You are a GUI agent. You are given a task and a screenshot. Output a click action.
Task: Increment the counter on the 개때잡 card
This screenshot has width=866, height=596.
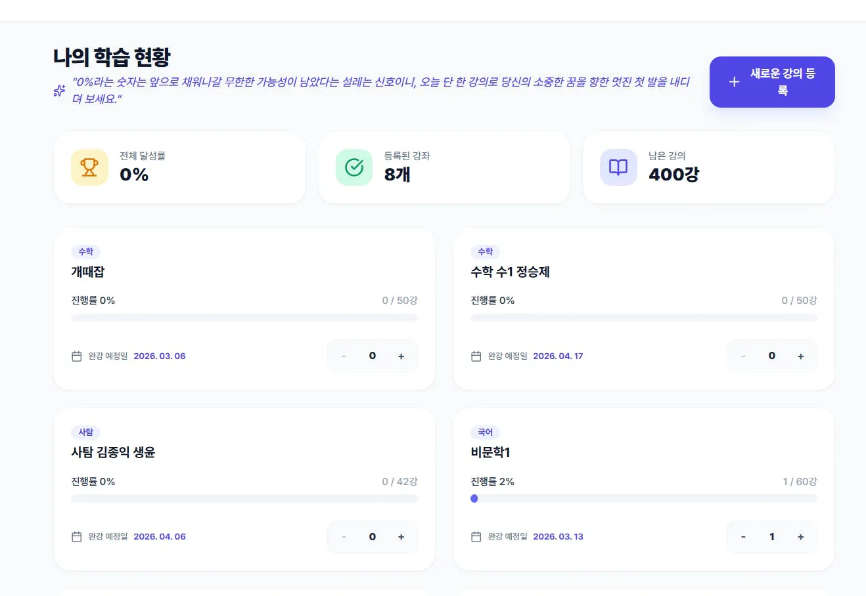[401, 356]
